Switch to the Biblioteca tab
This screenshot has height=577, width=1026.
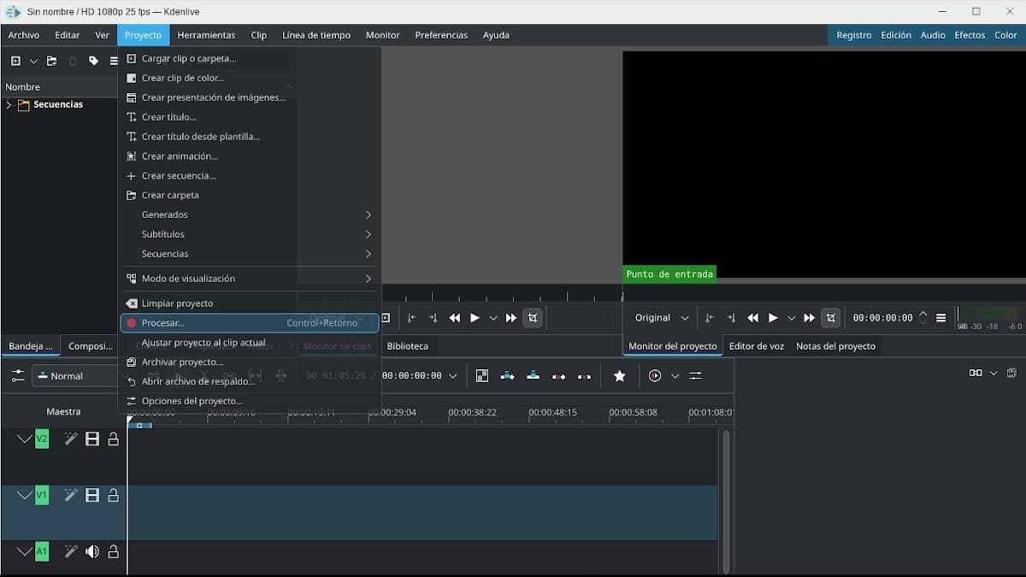(407, 346)
